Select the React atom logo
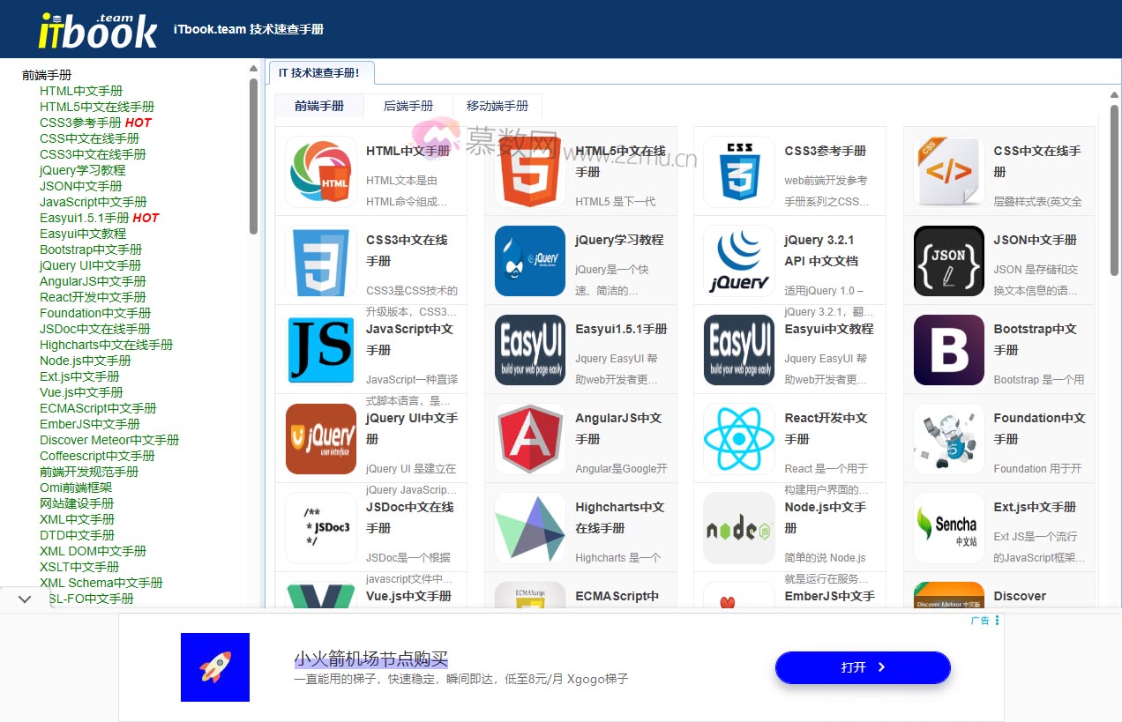 (737, 438)
